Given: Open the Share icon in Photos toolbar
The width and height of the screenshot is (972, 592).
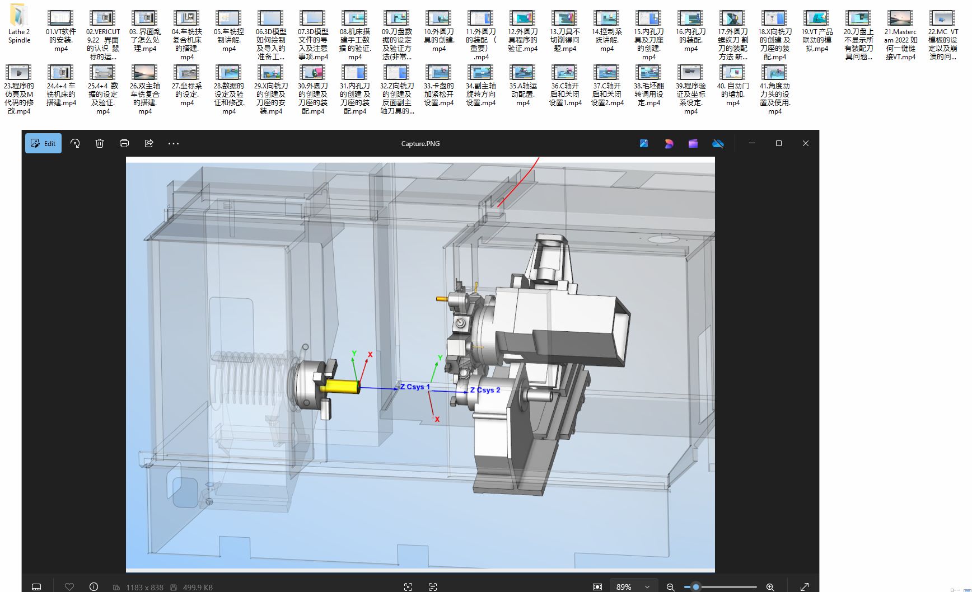Looking at the screenshot, I should click(149, 143).
